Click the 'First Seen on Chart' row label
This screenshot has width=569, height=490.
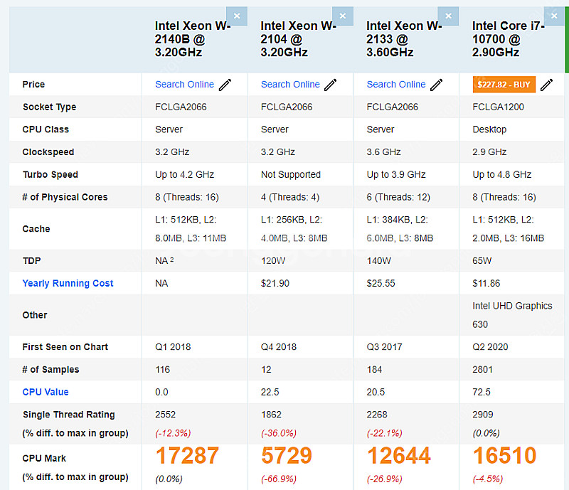coord(65,347)
